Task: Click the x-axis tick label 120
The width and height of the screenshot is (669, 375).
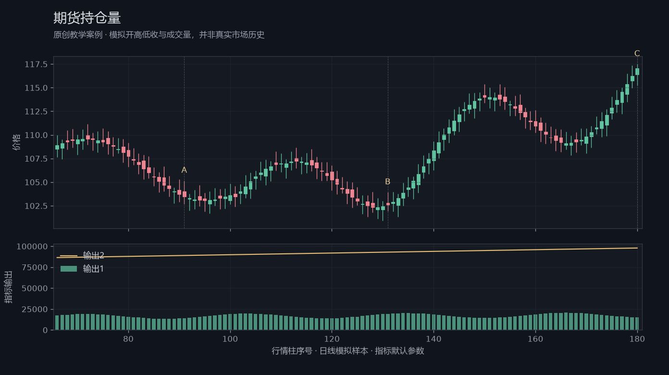Action: click(332, 338)
